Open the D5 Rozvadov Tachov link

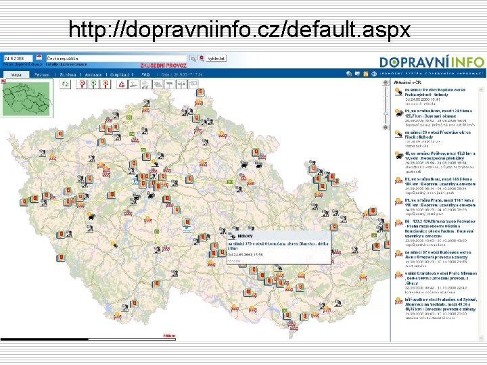(440, 228)
